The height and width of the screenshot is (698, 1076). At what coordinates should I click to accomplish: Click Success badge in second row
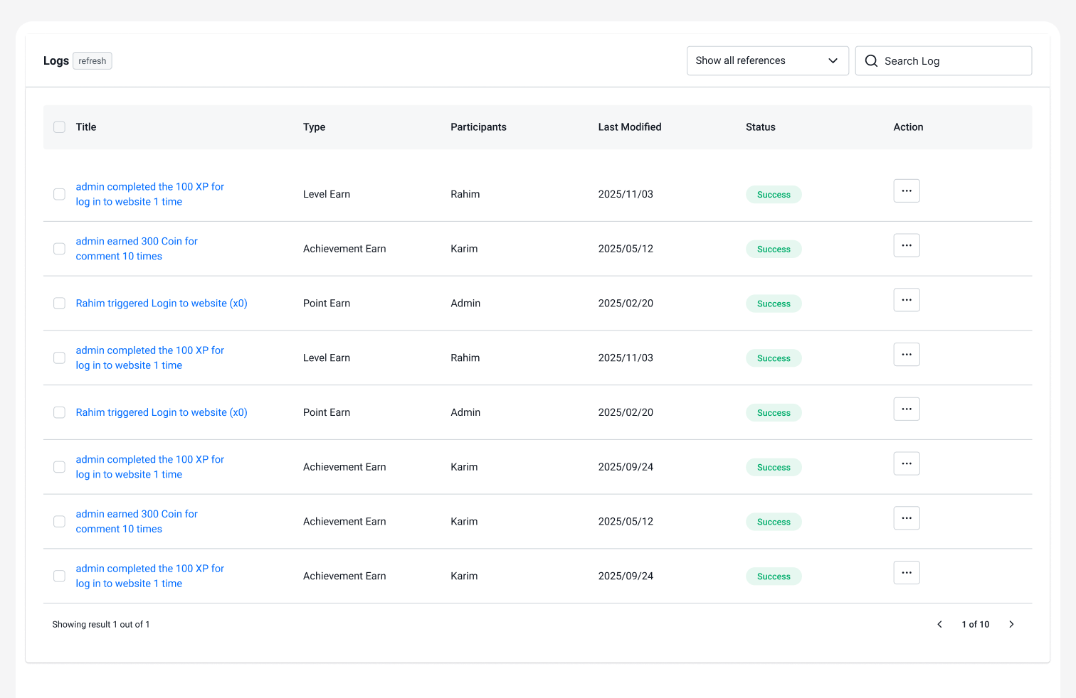[x=774, y=249]
